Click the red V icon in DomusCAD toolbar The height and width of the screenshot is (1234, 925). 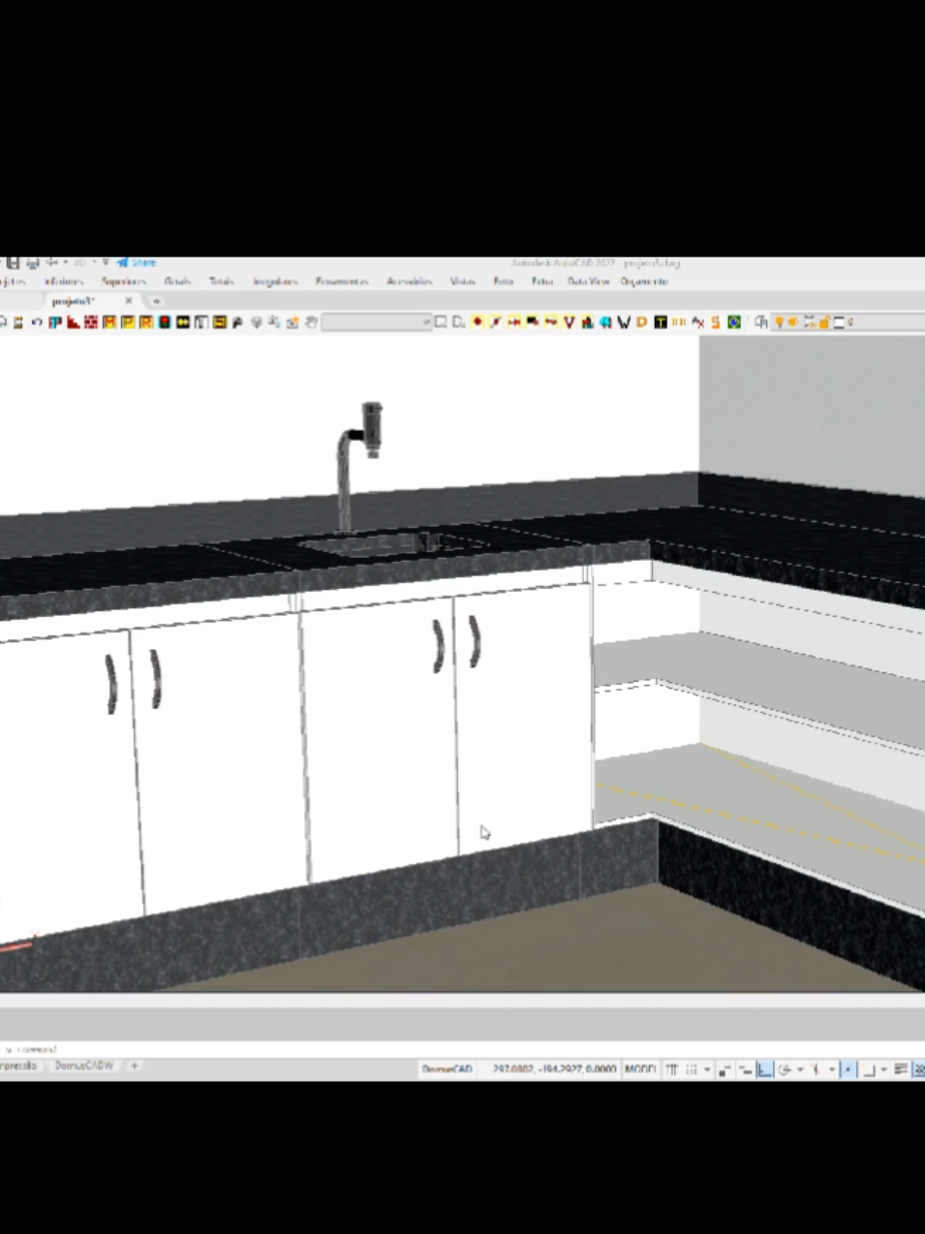coord(570,323)
